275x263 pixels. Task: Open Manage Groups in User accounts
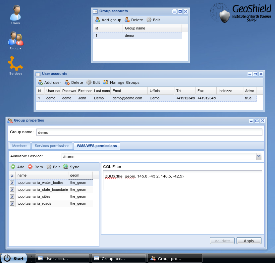coord(121,82)
